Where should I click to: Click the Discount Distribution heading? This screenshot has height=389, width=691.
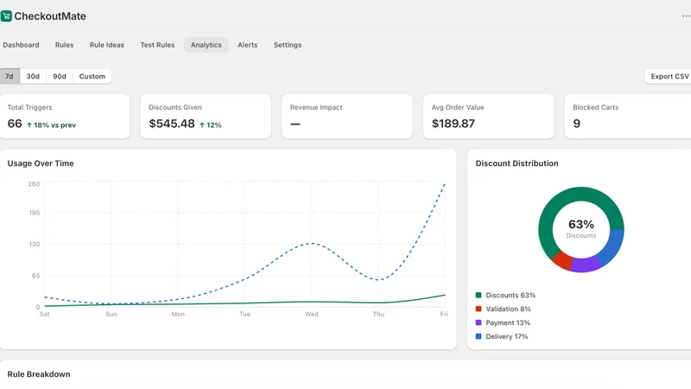[517, 163]
